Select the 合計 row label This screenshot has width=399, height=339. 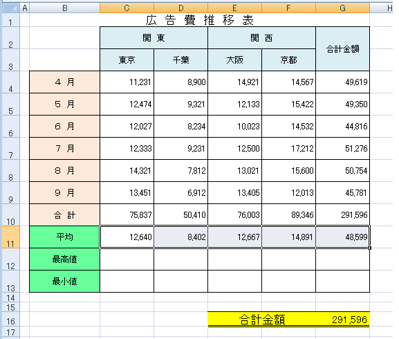(64, 214)
